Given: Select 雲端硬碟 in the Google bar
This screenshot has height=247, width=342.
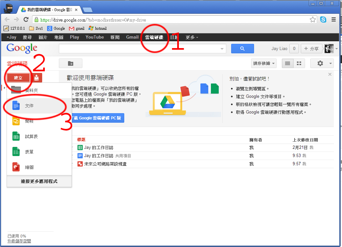Looking at the screenshot, I should [x=154, y=37].
